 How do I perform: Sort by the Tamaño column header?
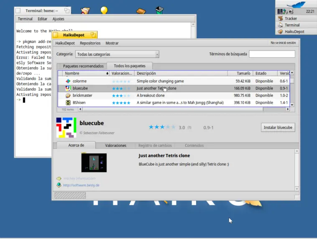point(240,73)
